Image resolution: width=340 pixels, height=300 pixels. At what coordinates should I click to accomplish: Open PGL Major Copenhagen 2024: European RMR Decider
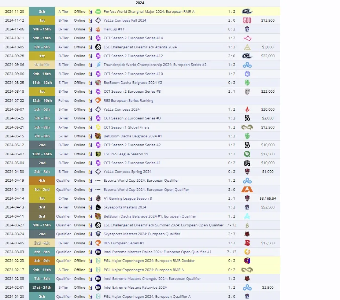149,261
